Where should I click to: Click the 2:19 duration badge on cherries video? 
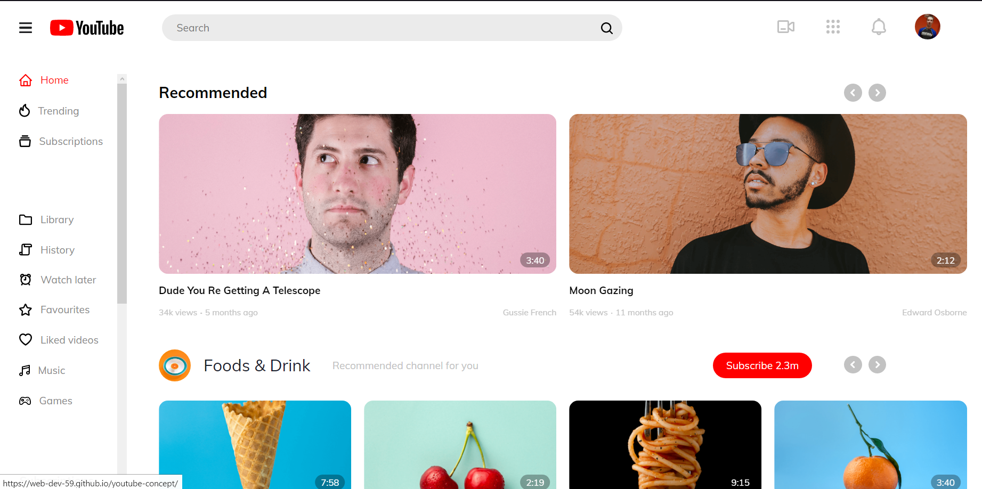pos(535,483)
